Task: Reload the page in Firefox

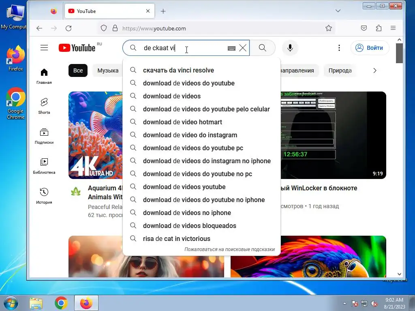Action: point(68,28)
